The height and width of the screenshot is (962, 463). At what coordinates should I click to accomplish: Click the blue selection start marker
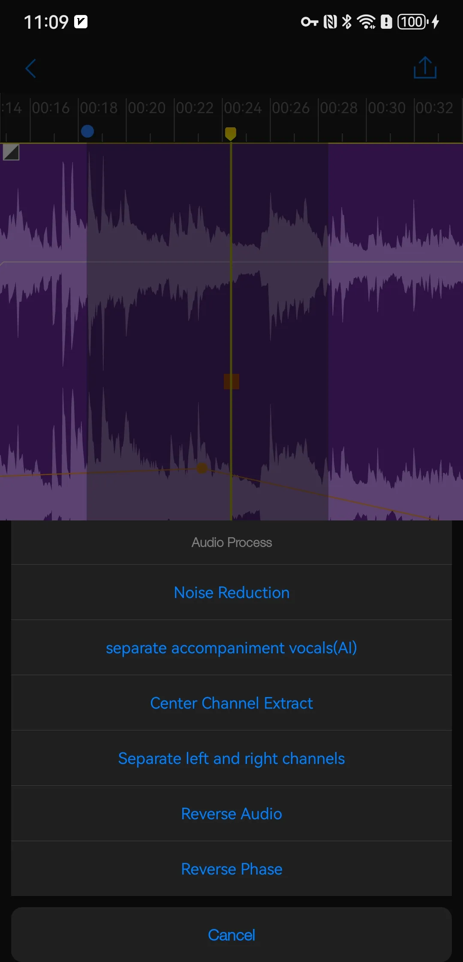point(87,131)
